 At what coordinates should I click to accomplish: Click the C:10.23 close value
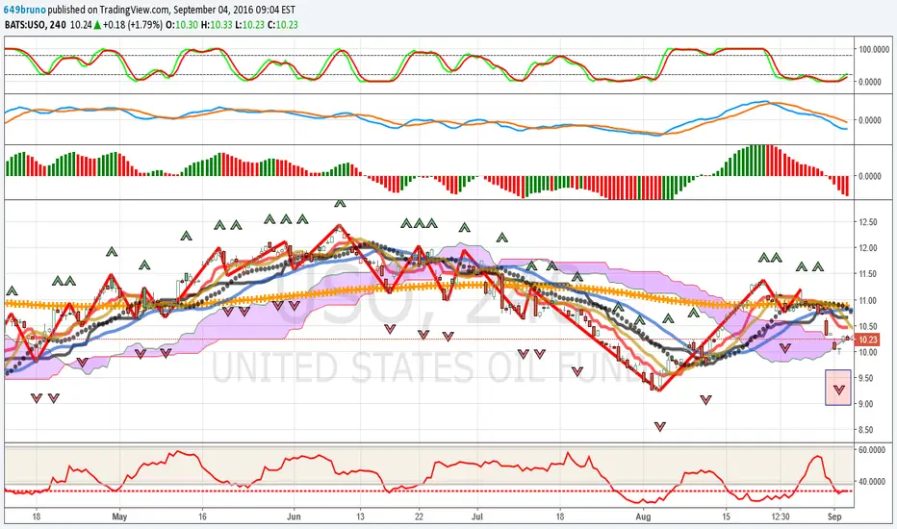click(283, 25)
